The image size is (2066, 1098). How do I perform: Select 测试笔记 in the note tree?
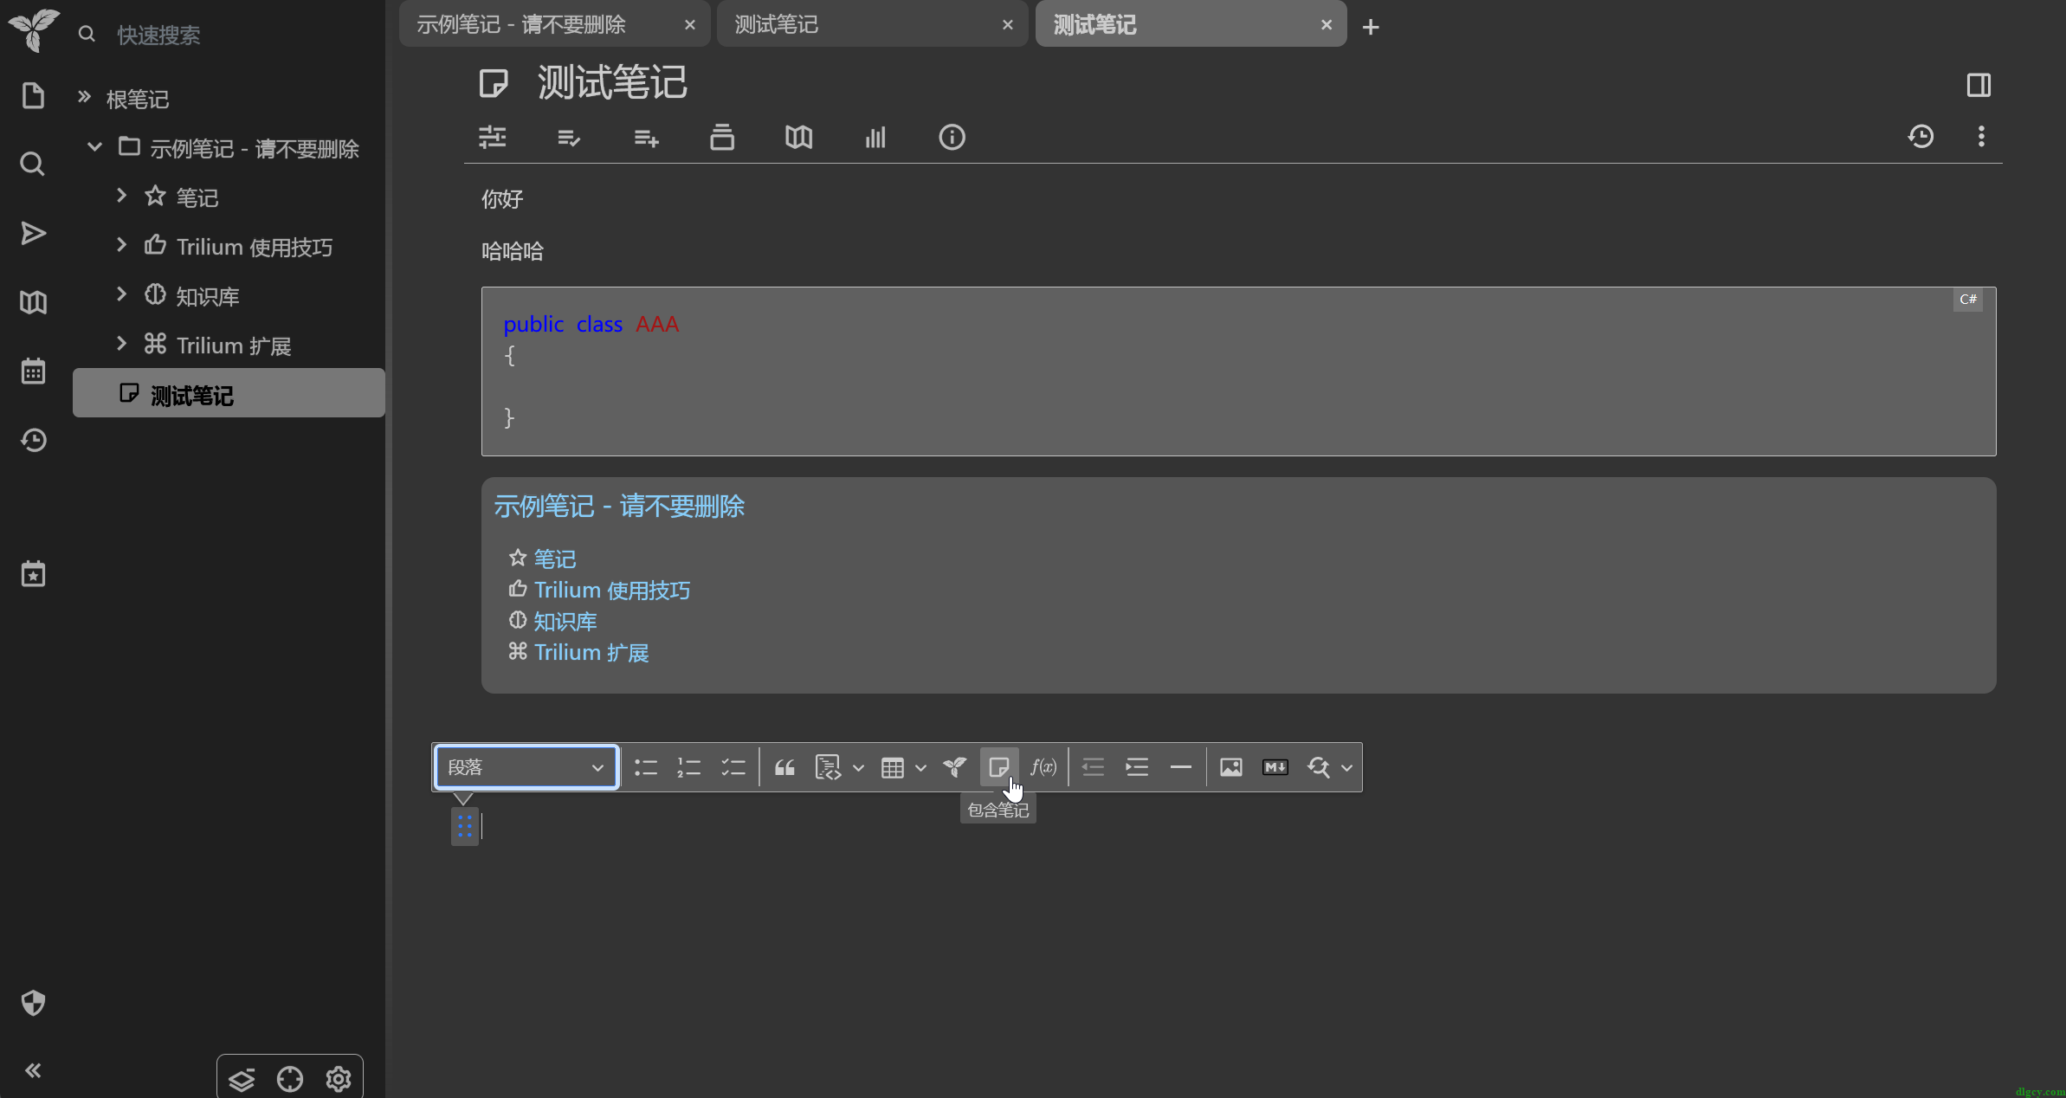(229, 393)
